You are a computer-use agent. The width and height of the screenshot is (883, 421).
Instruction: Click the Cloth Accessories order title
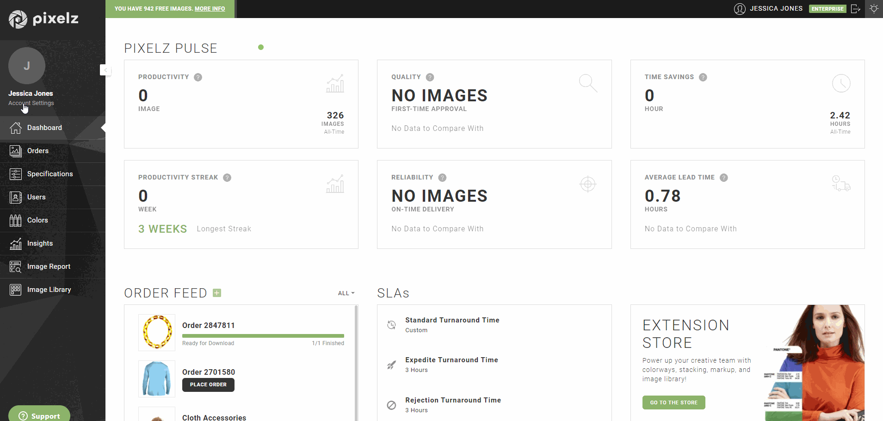pyautogui.click(x=214, y=417)
